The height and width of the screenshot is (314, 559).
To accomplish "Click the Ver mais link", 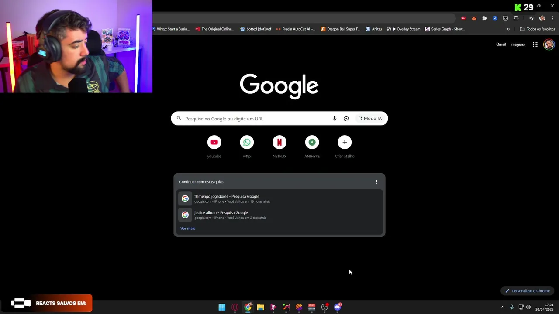I will pyautogui.click(x=188, y=229).
